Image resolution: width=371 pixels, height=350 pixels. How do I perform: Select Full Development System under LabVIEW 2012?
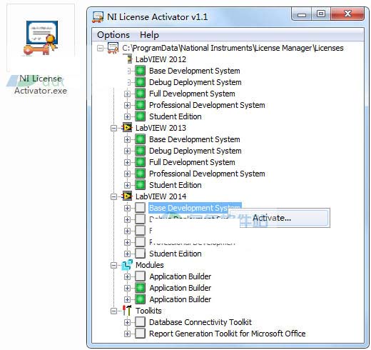coord(192,94)
